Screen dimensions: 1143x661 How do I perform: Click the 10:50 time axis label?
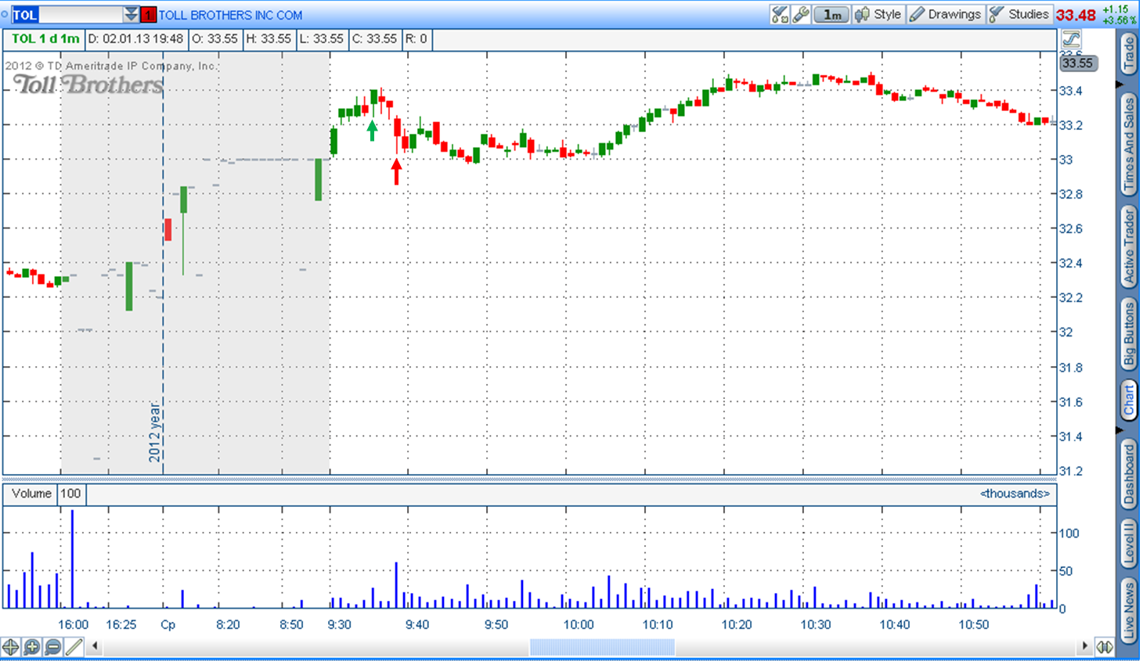pos(973,625)
